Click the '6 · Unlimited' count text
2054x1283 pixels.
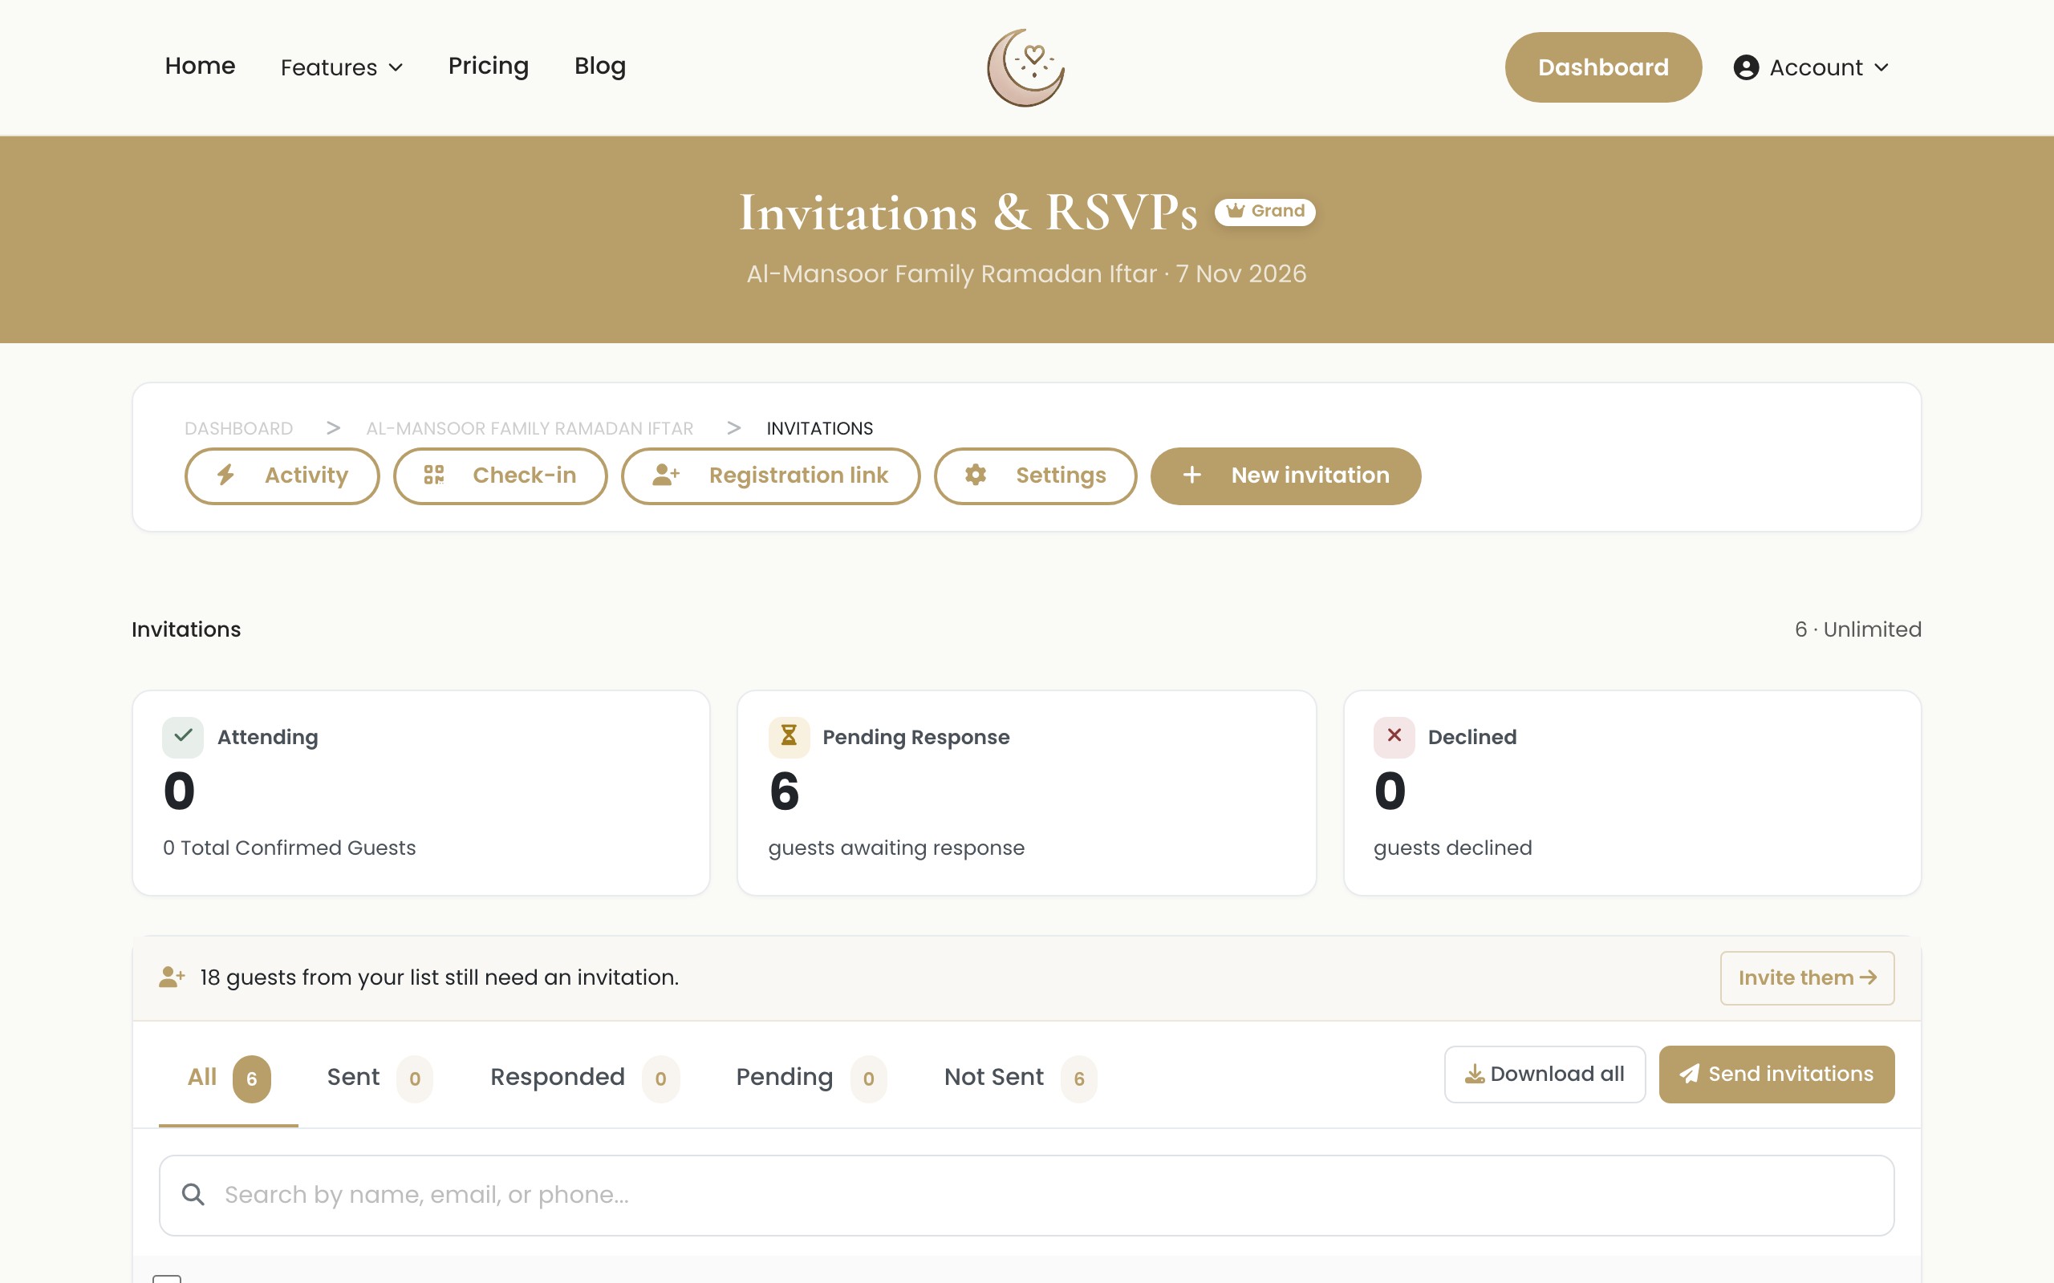pyautogui.click(x=1857, y=629)
